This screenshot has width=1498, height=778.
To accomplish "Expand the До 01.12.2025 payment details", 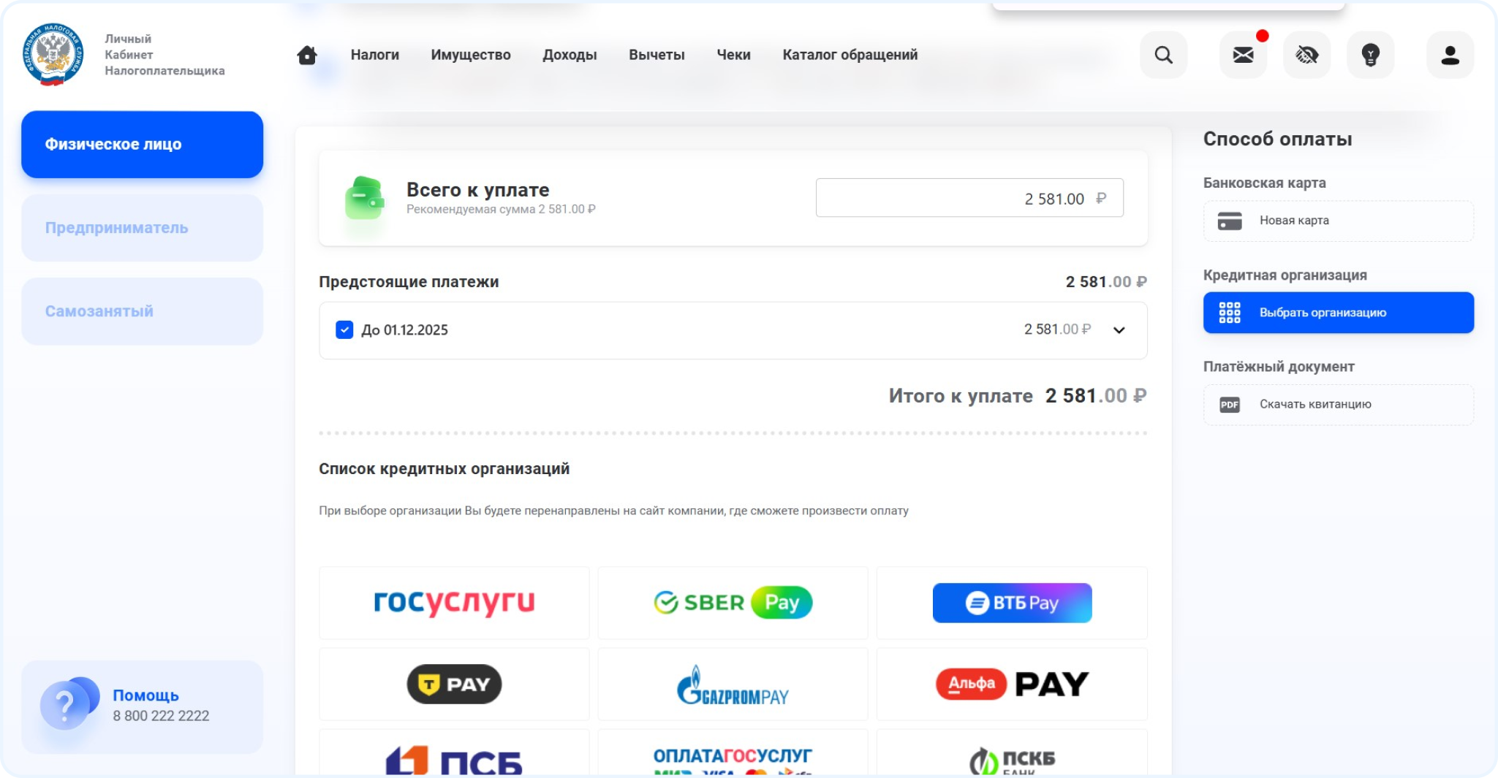I will click(x=1119, y=330).
